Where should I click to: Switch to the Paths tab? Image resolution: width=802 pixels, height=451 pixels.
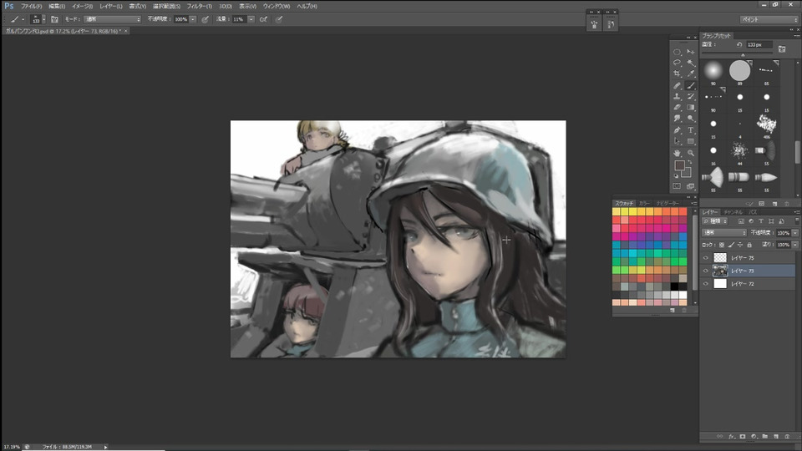click(x=753, y=211)
